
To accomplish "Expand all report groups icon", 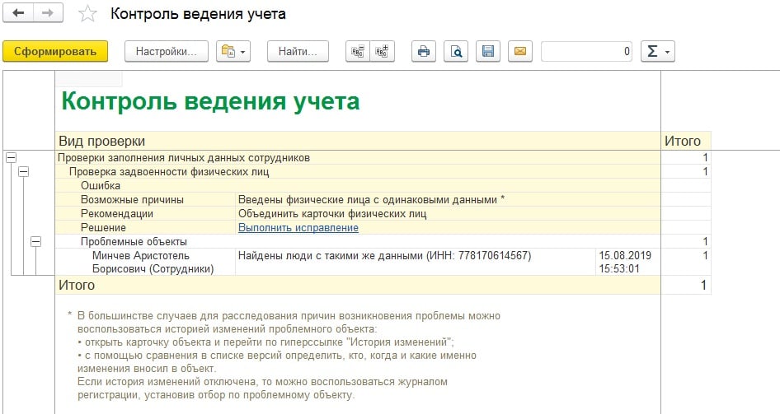I will [x=382, y=51].
